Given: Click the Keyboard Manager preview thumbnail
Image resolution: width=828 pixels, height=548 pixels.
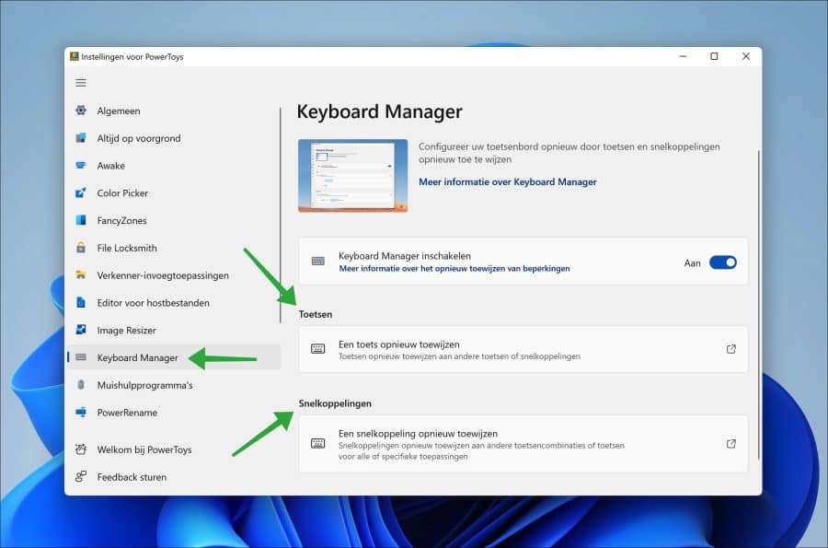Looking at the screenshot, I should point(352,175).
